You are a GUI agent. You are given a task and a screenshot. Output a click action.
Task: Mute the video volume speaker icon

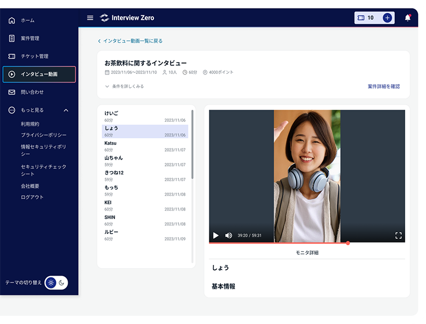228,235
